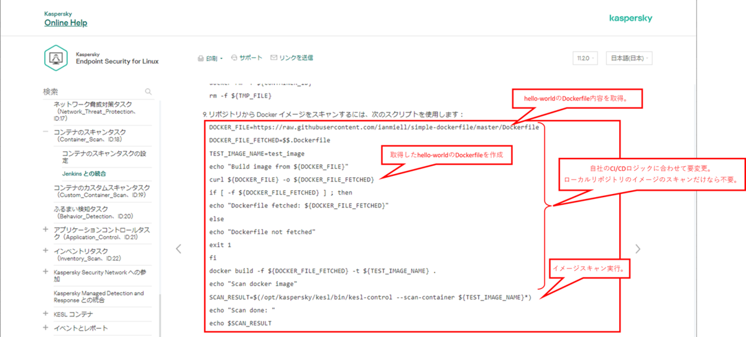The height and width of the screenshot is (337, 746).
Task: Click the curl ${DOCKER_FILE} -o line
Action: pos(291,180)
